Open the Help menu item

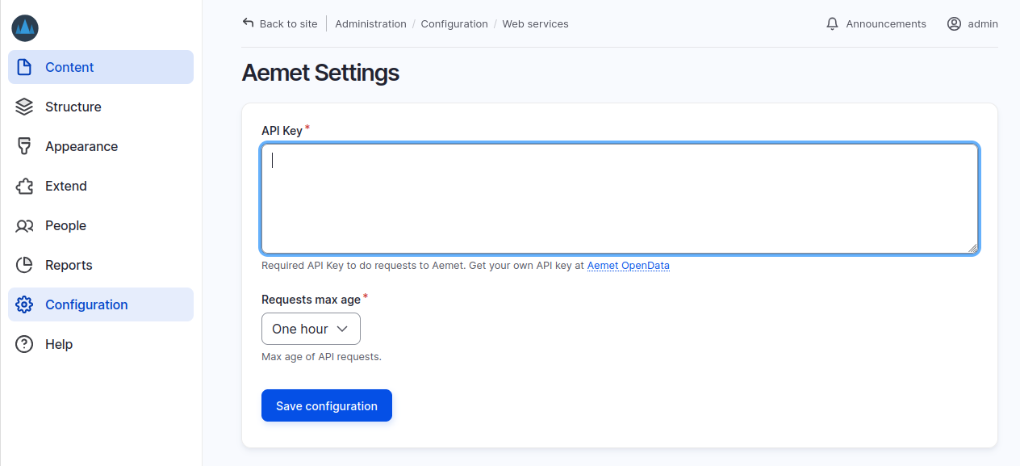pyautogui.click(x=101, y=344)
